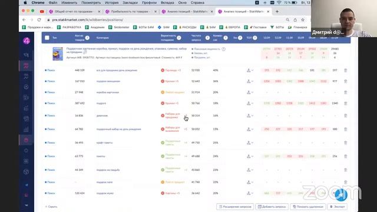Go back in browser history
377x212 pixels.
pyautogui.click(x=24, y=19)
